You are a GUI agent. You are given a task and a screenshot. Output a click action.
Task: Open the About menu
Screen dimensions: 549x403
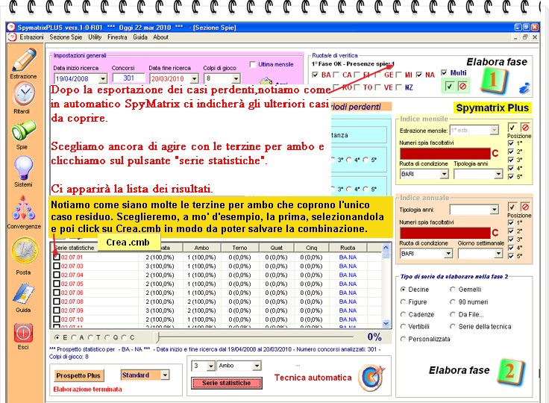[x=160, y=37]
